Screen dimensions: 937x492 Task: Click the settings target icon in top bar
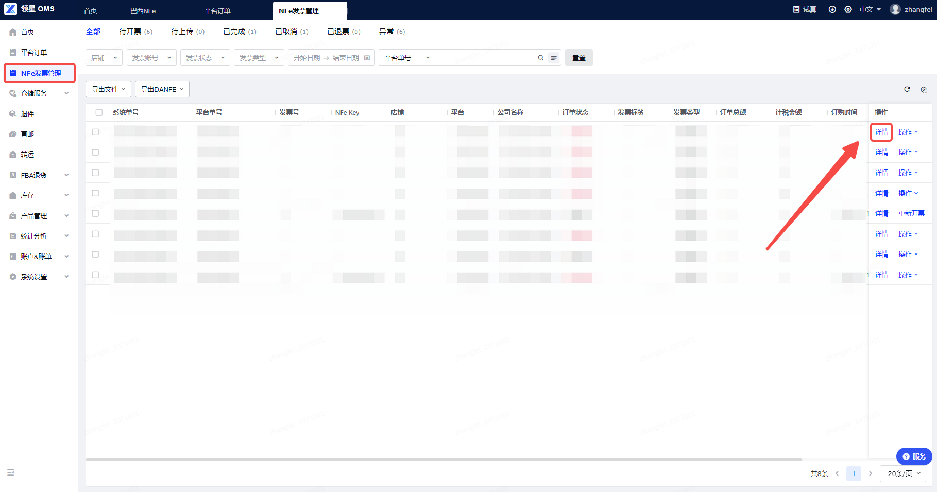click(848, 9)
